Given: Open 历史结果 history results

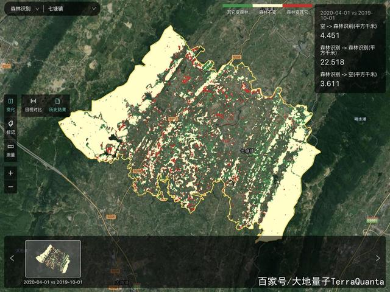Looking at the screenshot, I should click(57, 105).
